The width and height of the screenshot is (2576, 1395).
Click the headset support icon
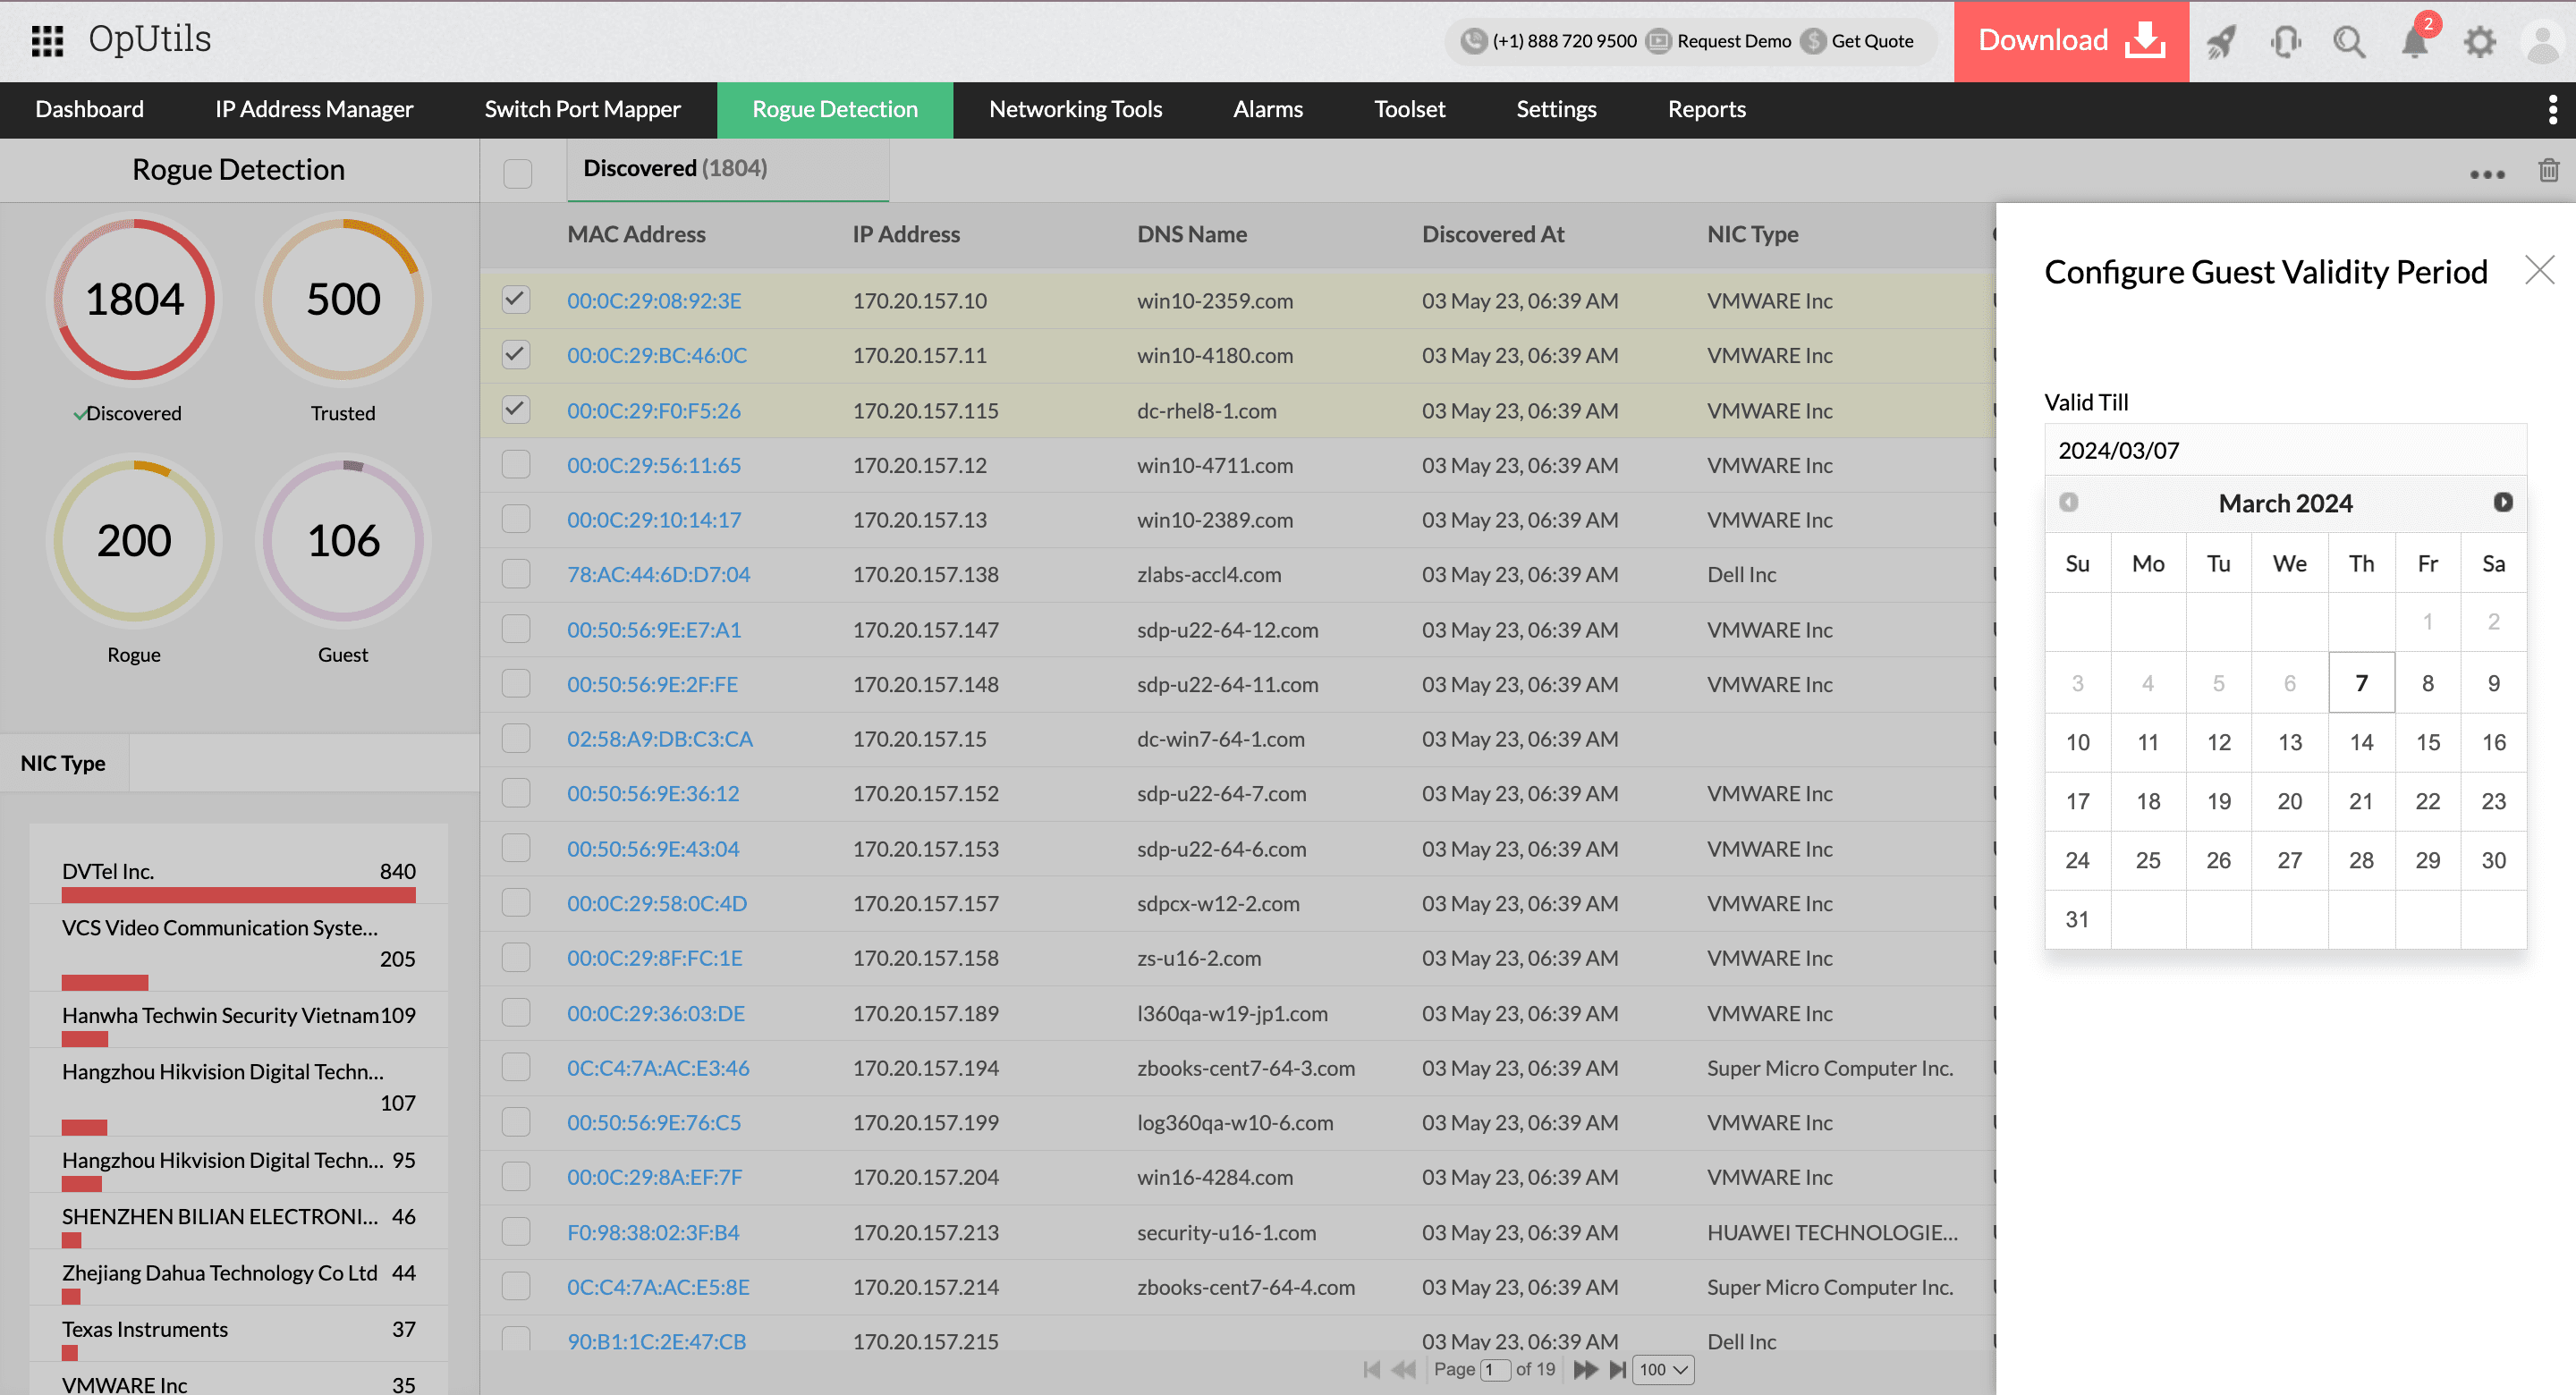click(2286, 42)
